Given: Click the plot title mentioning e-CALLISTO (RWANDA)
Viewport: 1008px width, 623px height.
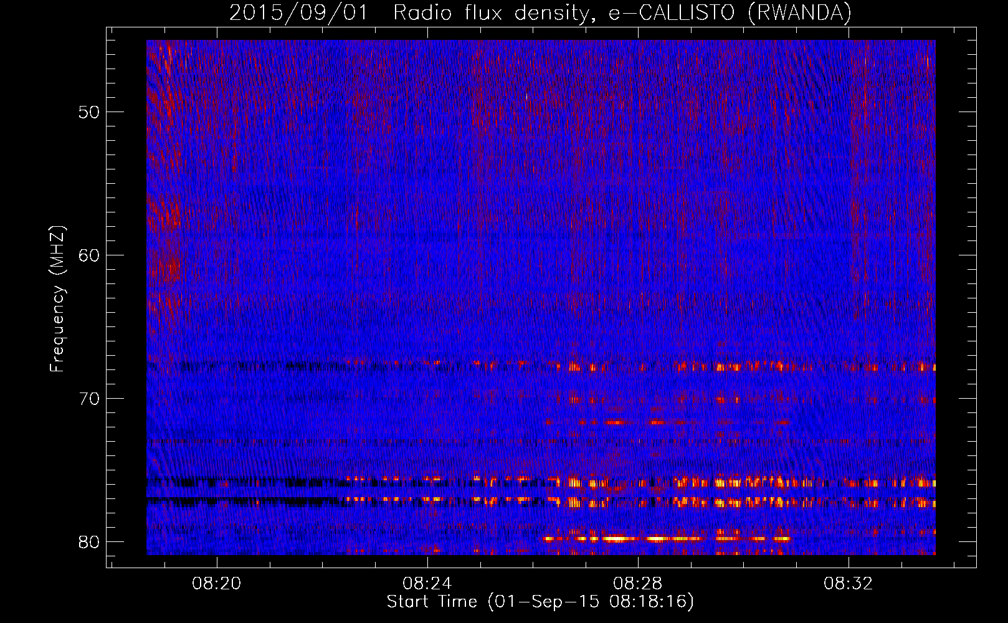Looking at the screenshot, I should tap(540, 13).
